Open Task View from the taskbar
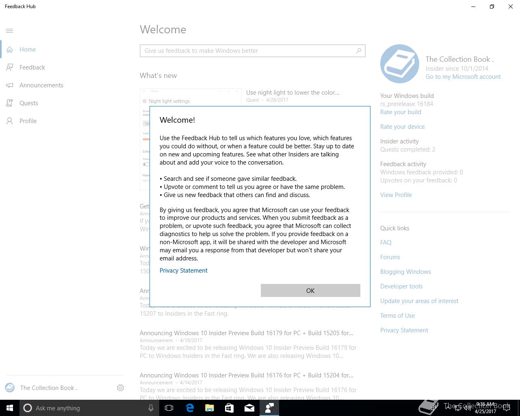520x416 pixels. 169,408
